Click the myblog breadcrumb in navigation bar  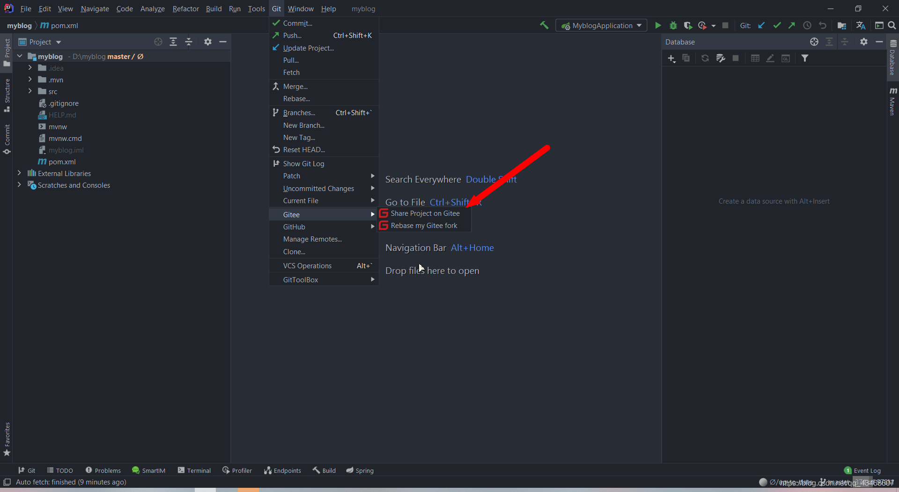(19, 25)
